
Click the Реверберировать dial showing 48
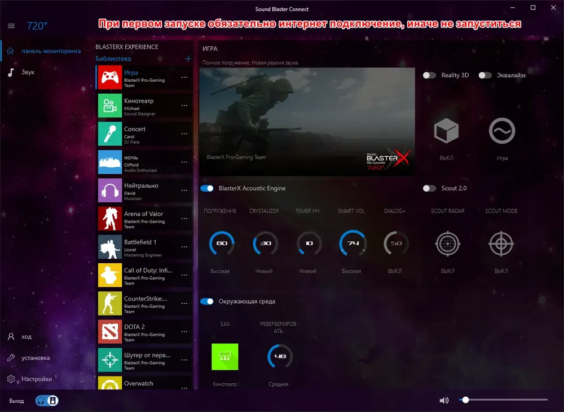pyautogui.click(x=280, y=356)
